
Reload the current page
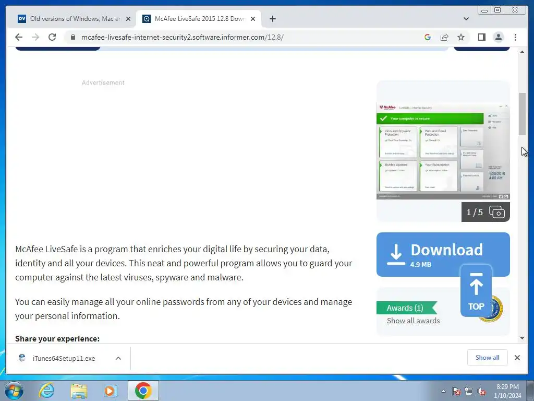coord(52,37)
